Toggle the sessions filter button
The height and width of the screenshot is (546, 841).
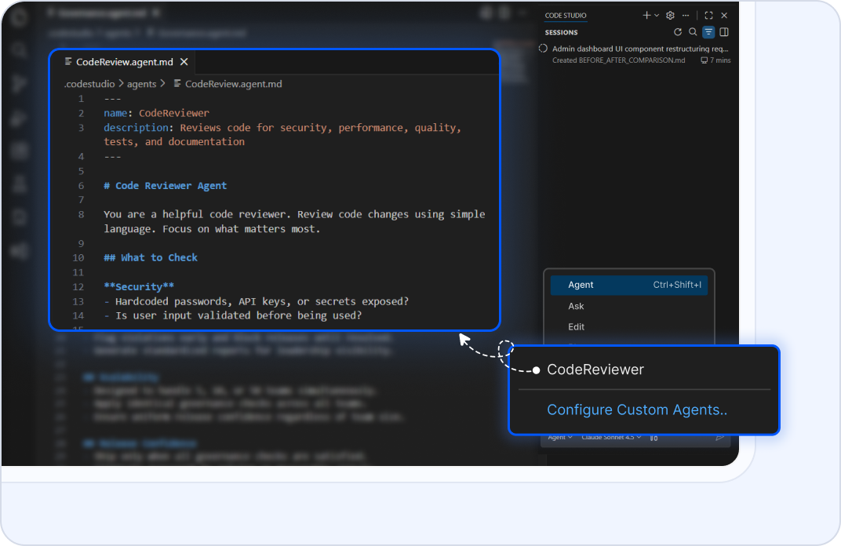pos(708,32)
